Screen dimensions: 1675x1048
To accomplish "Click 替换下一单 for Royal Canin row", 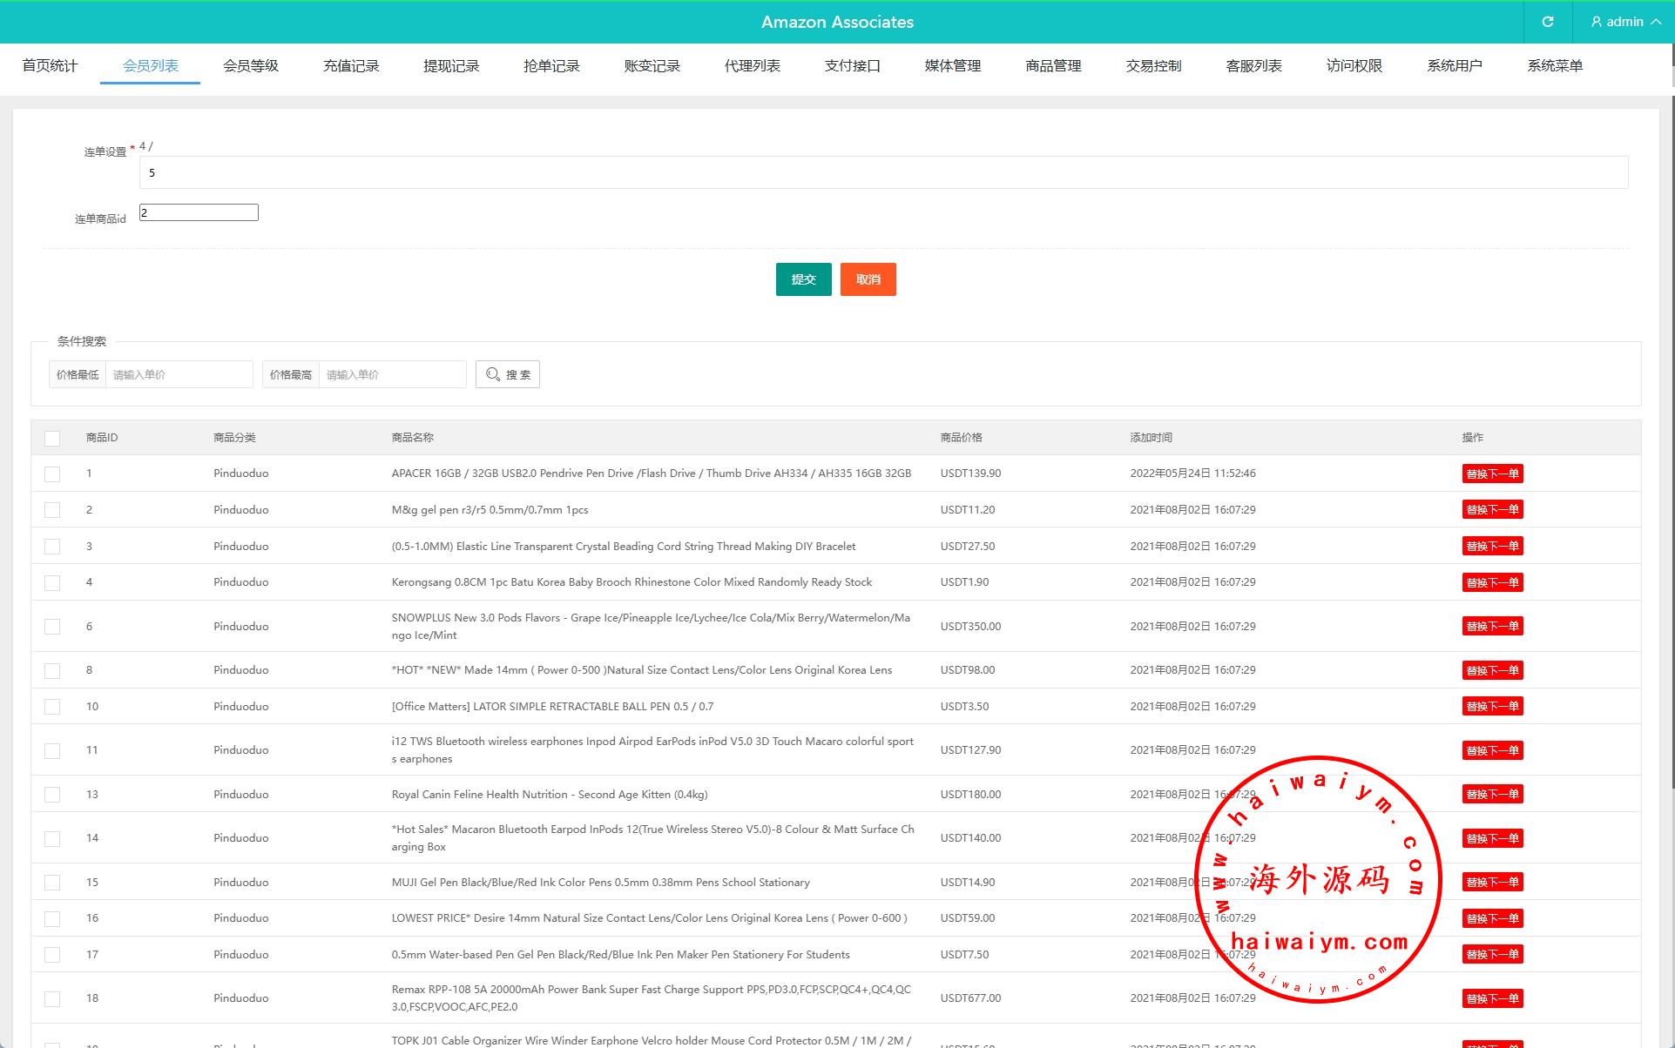I will tap(1492, 794).
